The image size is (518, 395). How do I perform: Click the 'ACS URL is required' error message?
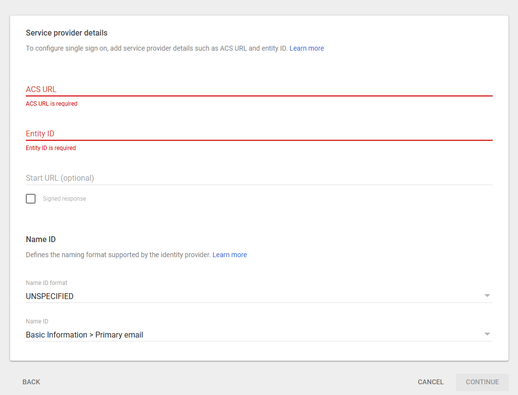point(52,104)
